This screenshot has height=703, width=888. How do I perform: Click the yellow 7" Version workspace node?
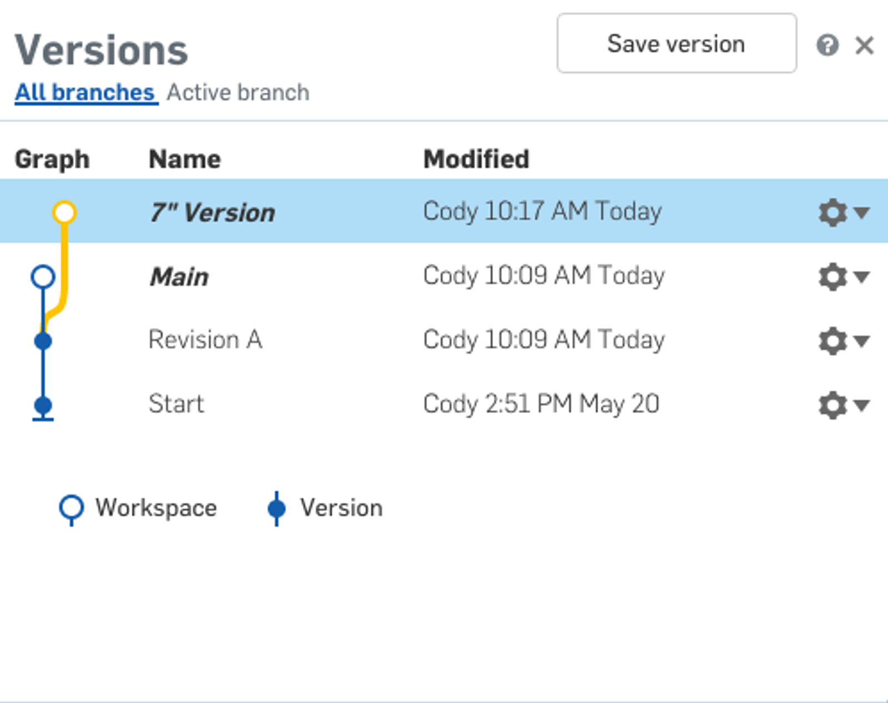pos(64,212)
